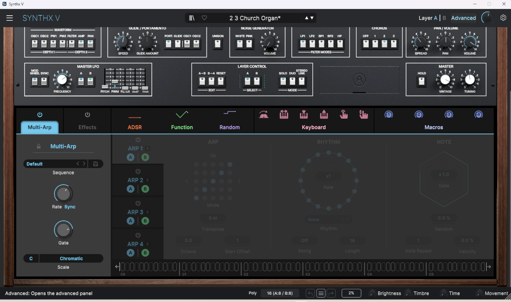The width and height of the screenshot is (511, 302).
Task: Open the settings gear icon
Action: (503, 18)
